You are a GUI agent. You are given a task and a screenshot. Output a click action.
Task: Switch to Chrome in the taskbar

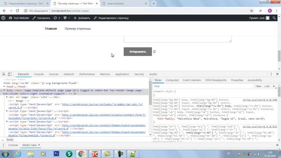[81, 154]
